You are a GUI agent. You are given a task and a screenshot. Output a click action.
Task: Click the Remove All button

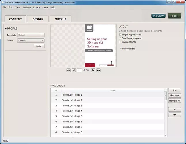(174, 101)
